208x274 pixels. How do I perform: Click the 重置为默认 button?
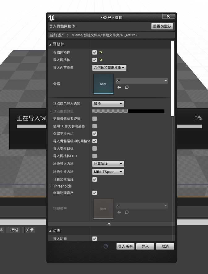click(x=162, y=26)
